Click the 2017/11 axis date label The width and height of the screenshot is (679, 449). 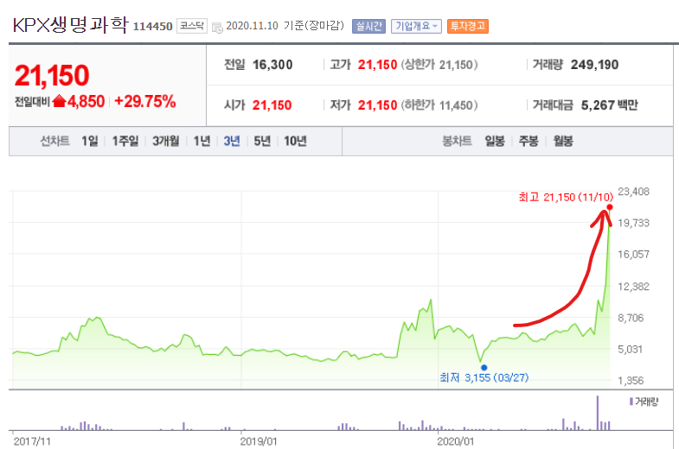[32, 441]
